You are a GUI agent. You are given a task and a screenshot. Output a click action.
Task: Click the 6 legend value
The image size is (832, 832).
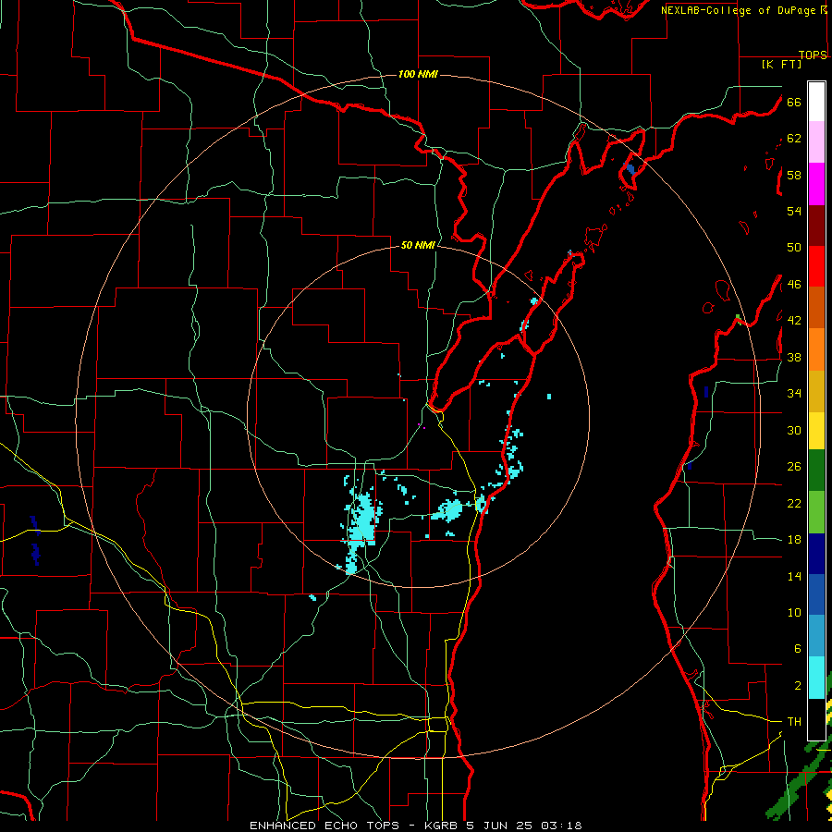pyautogui.click(x=797, y=649)
